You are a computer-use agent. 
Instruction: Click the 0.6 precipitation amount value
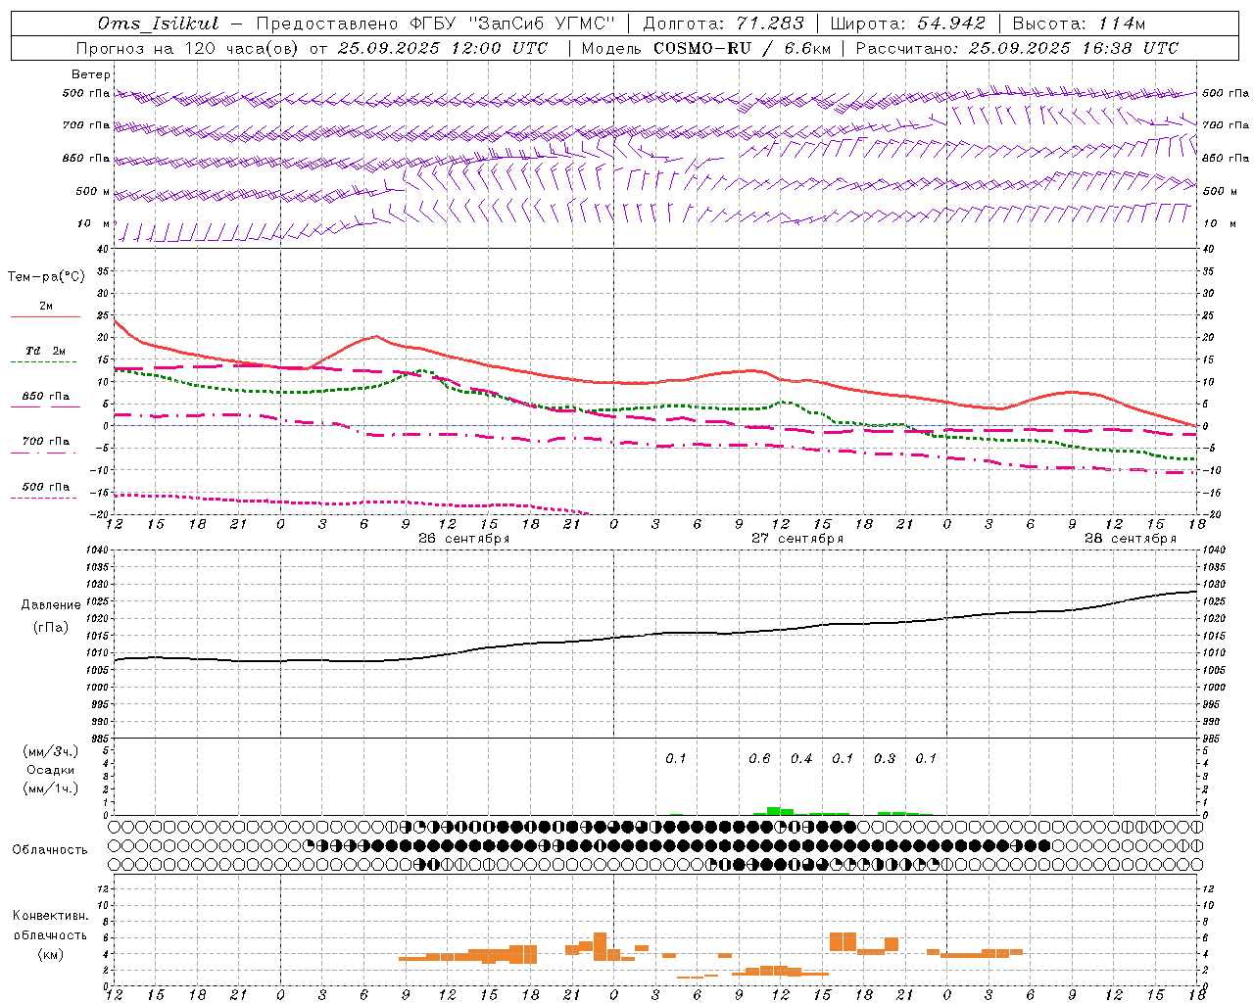(759, 758)
